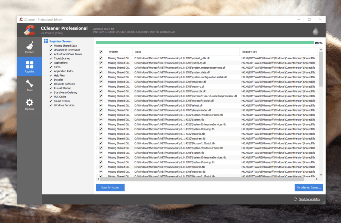Screen dimensions: 341x223
Task: Select the v1.0.3705 System.Drawing.tlb cell
Action: pyautogui.click(x=174, y=162)
